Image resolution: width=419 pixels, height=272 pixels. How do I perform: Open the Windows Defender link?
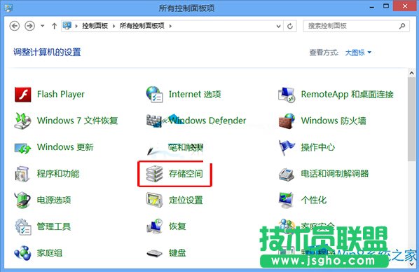point(207,121)
